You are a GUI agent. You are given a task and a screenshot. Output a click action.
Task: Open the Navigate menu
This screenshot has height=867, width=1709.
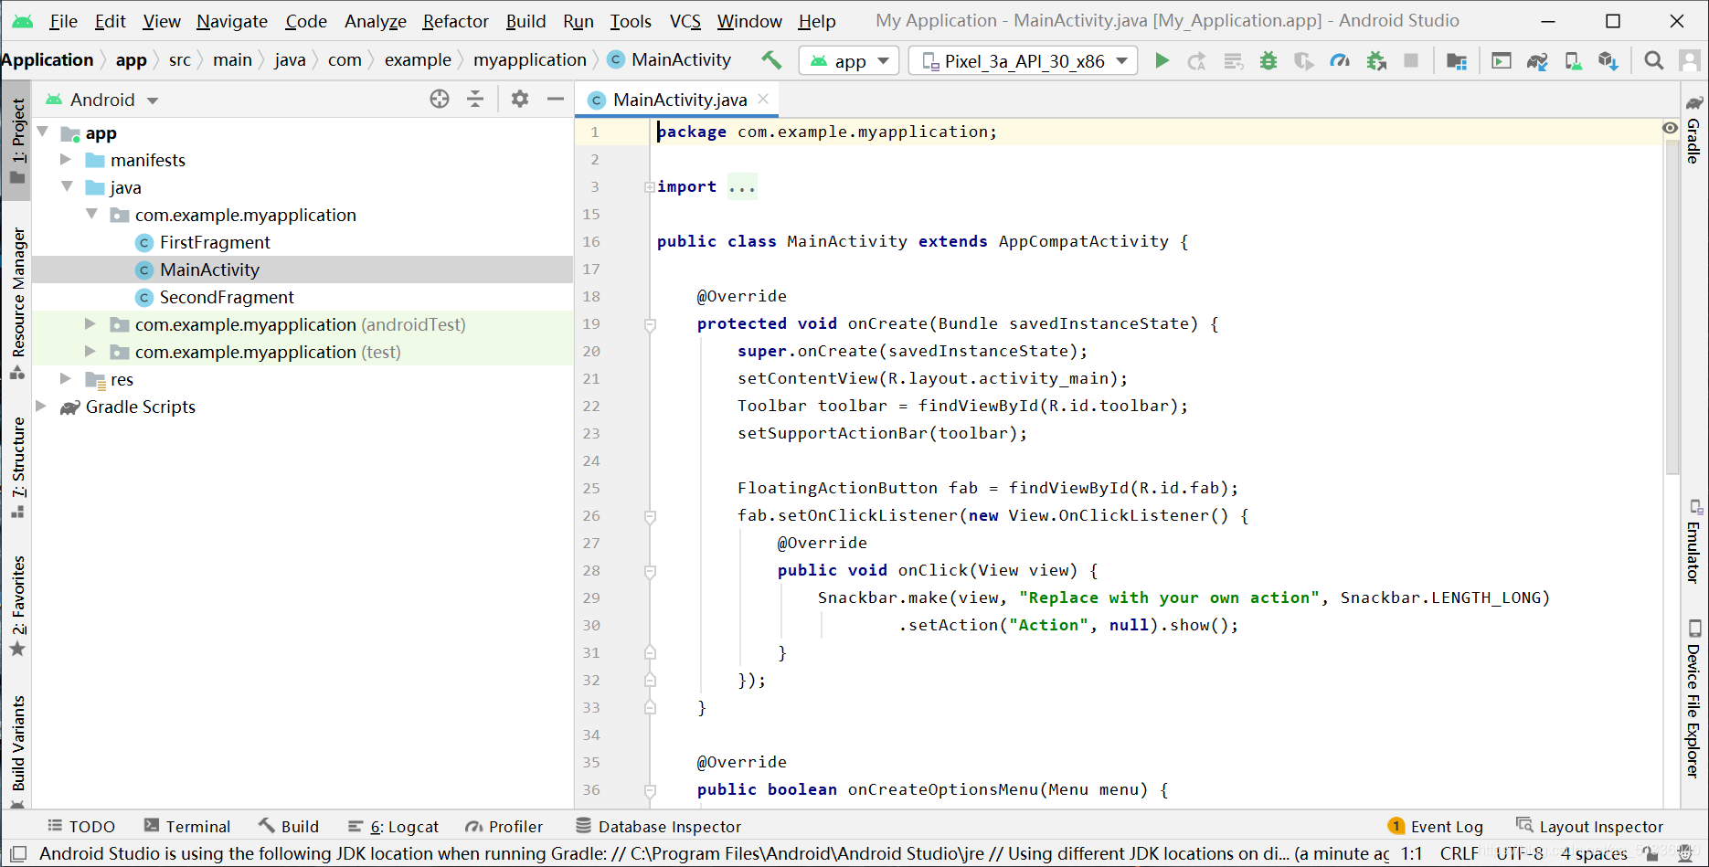click(232, 20)
